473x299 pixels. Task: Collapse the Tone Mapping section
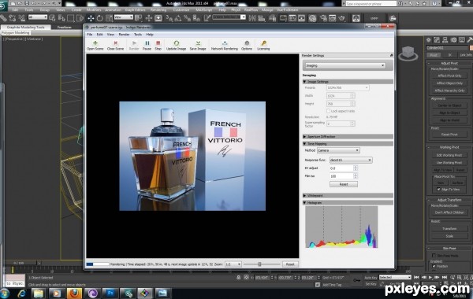coord(348,144)
